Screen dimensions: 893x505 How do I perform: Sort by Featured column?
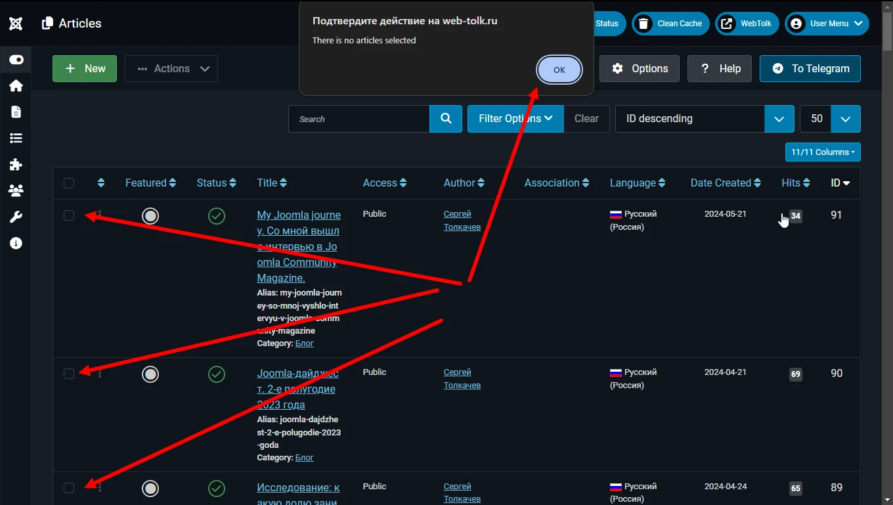click(150, 183)
